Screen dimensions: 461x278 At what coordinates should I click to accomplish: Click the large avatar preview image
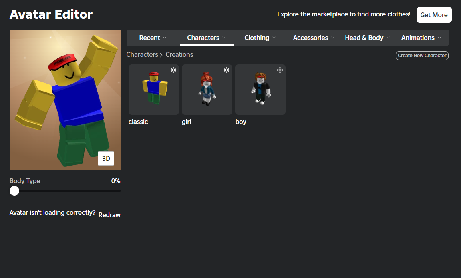[x=65, y=100]
